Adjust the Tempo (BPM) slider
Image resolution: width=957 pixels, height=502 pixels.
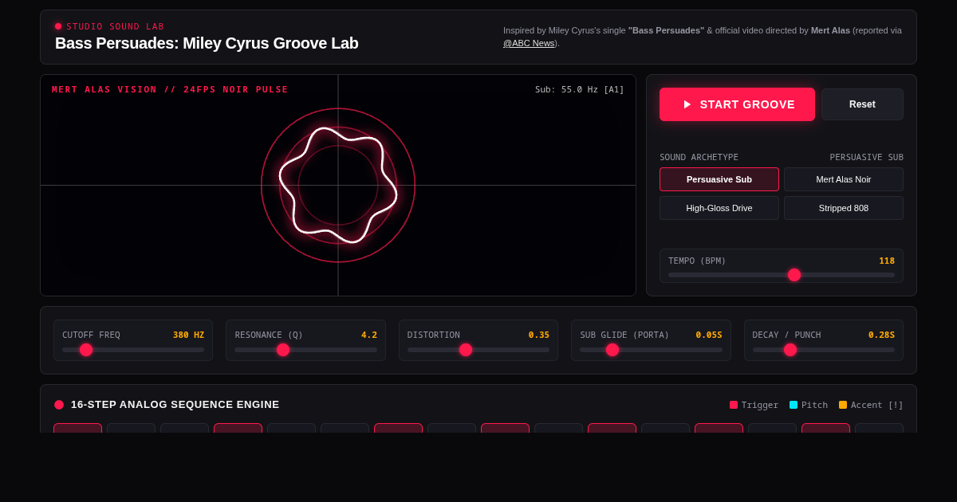[x=782, y=275]
